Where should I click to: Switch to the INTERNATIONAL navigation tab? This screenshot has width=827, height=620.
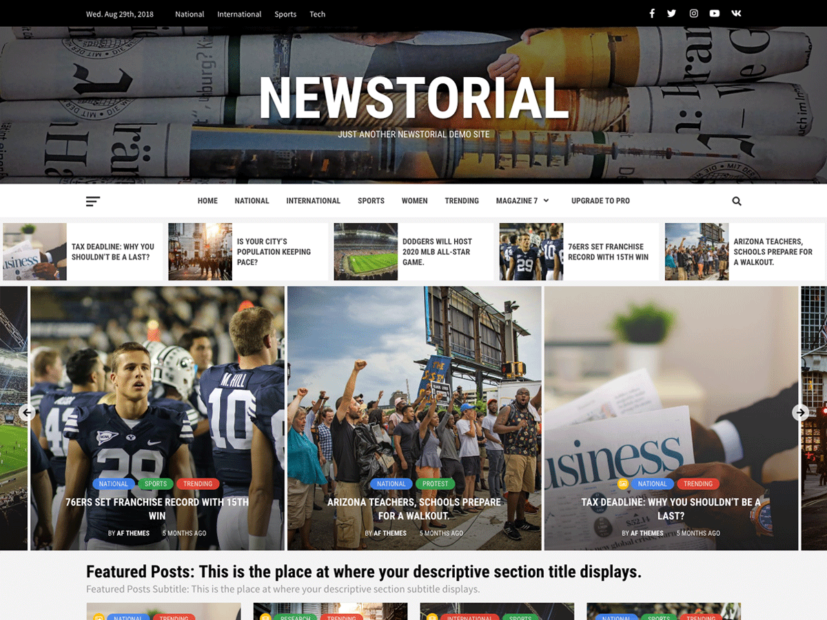[313, 200]
